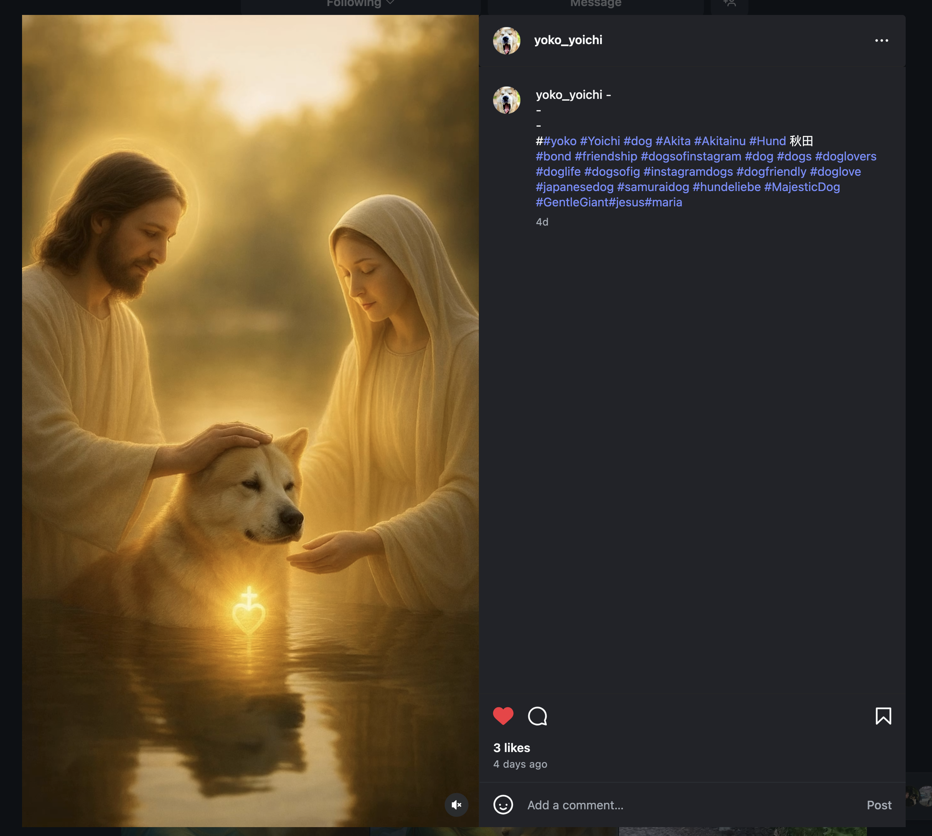Save post with the bookmark icon
The height and width of the screenshot is (836, 932).
[883, 716]
